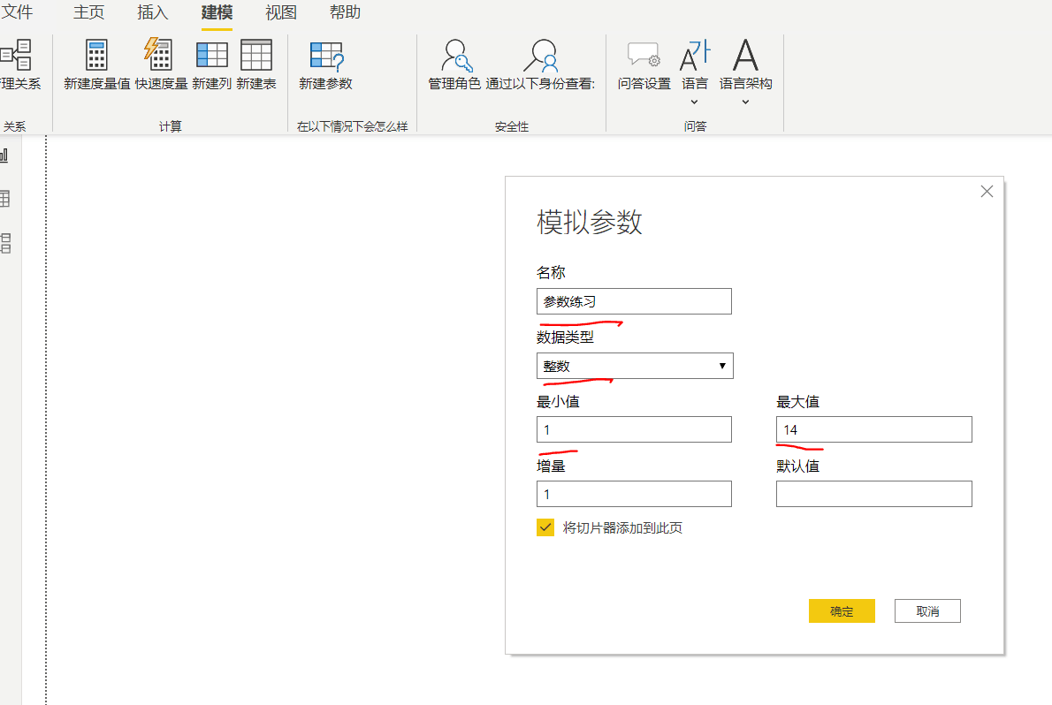Image resolution: width=1052 pixels, height=705 pixels.
Task: Switch to the 插入 (Insert) tab
Action: pyautogui.click(x=152, y=12)
